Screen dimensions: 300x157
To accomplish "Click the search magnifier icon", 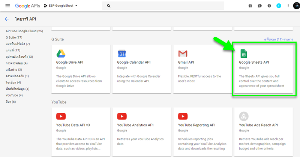I will point(109,6).
